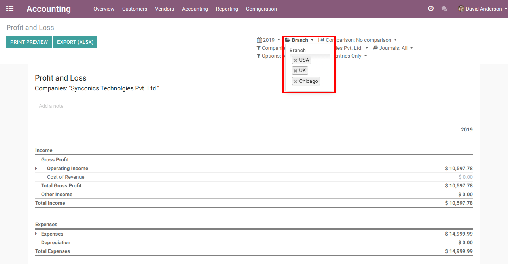
Task: Open the chat conversations icon
Action: pos(444,9)
